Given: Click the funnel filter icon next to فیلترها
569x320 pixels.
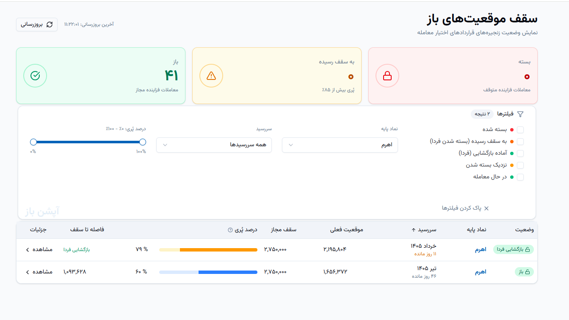Looking at the screenshot, I should click(x=520, y=114).
